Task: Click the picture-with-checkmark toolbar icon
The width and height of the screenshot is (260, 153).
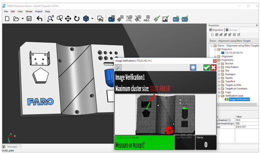Action: [x=165, y=19]
